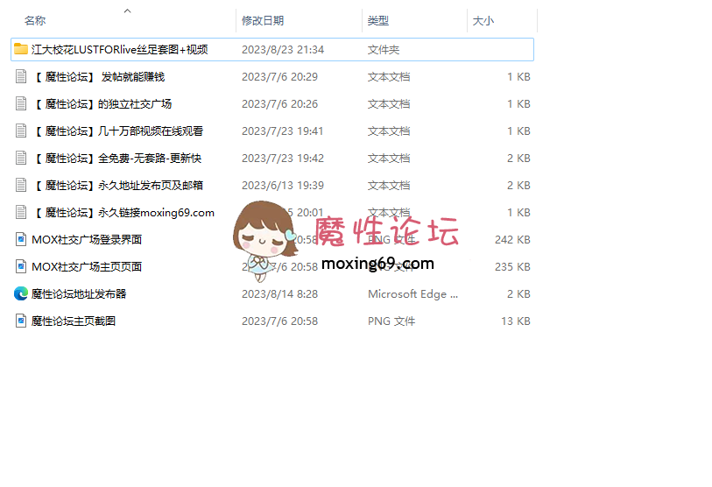Image resolution: width=712 pixels, height=487 pixels.
Task: Click the 2 KB size of 魔性论坛地址发布器
Action: (518, 294)
